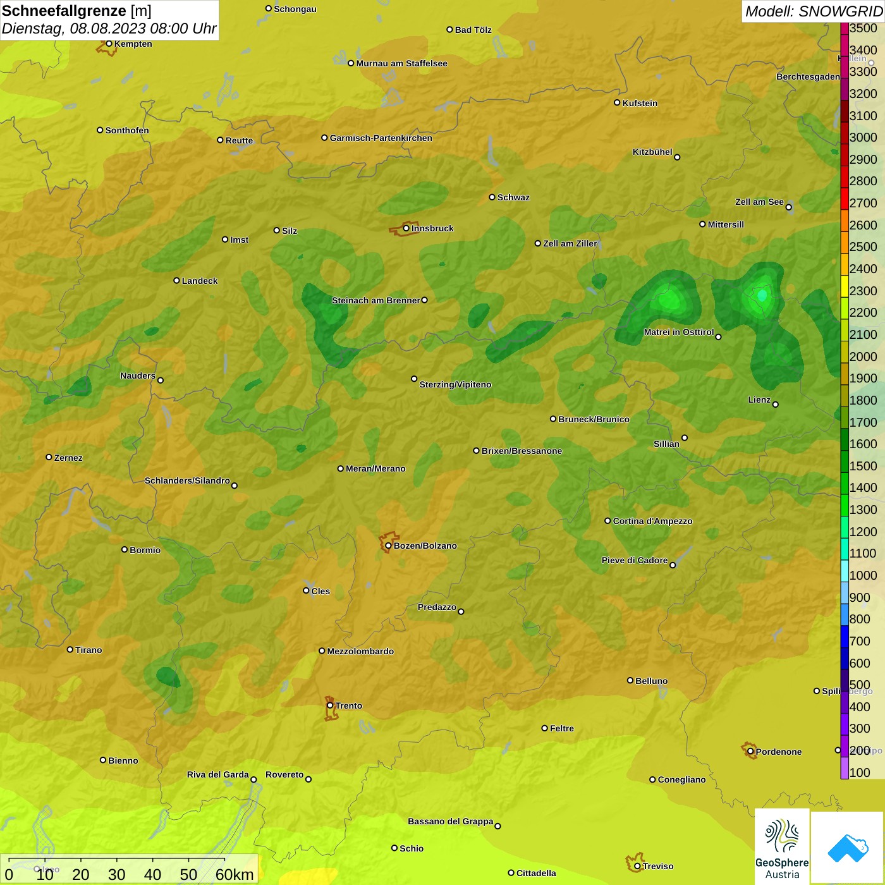885x885 pixels.
Task: Click the Feltre label
Action: (562, 728)
